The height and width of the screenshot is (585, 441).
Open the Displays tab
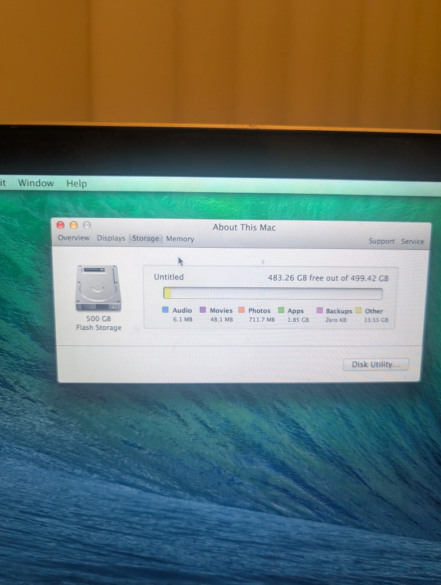111,238
